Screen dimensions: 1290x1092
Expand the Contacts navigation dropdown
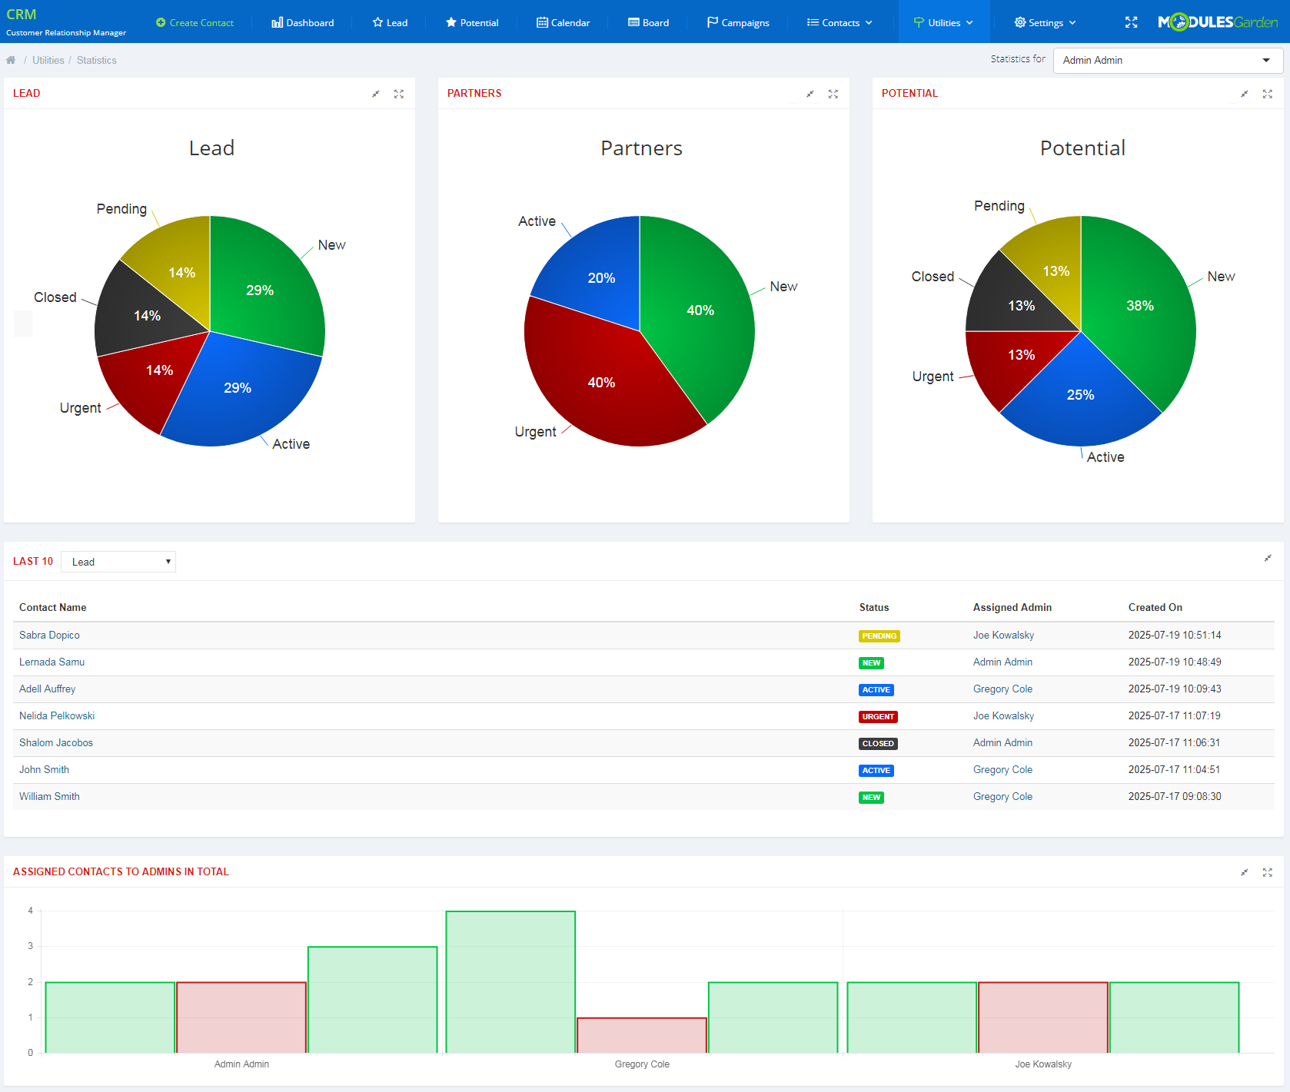point(839,22)
